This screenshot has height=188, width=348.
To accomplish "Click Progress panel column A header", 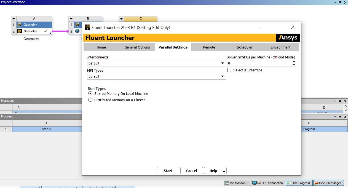I will coord(46,123).
